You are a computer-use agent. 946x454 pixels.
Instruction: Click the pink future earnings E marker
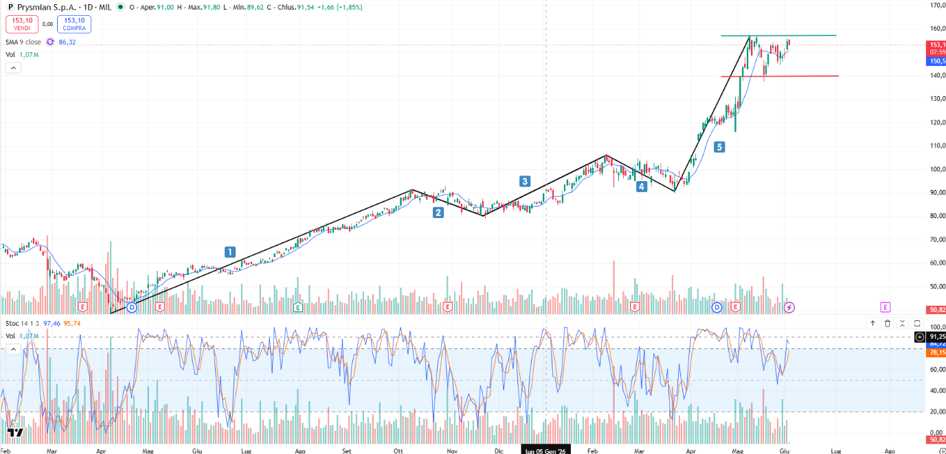point(885,307)
